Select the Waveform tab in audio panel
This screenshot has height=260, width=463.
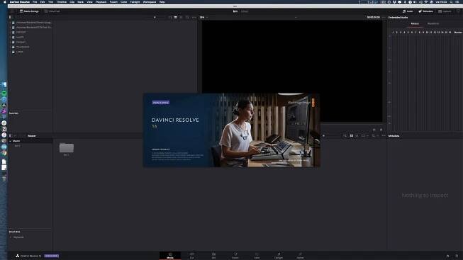click(x=433, y=23)
